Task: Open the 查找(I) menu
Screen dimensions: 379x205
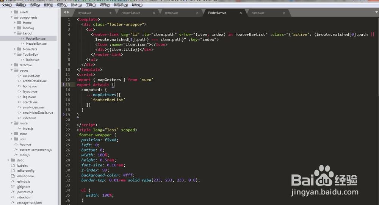Action: coord(49,5)
